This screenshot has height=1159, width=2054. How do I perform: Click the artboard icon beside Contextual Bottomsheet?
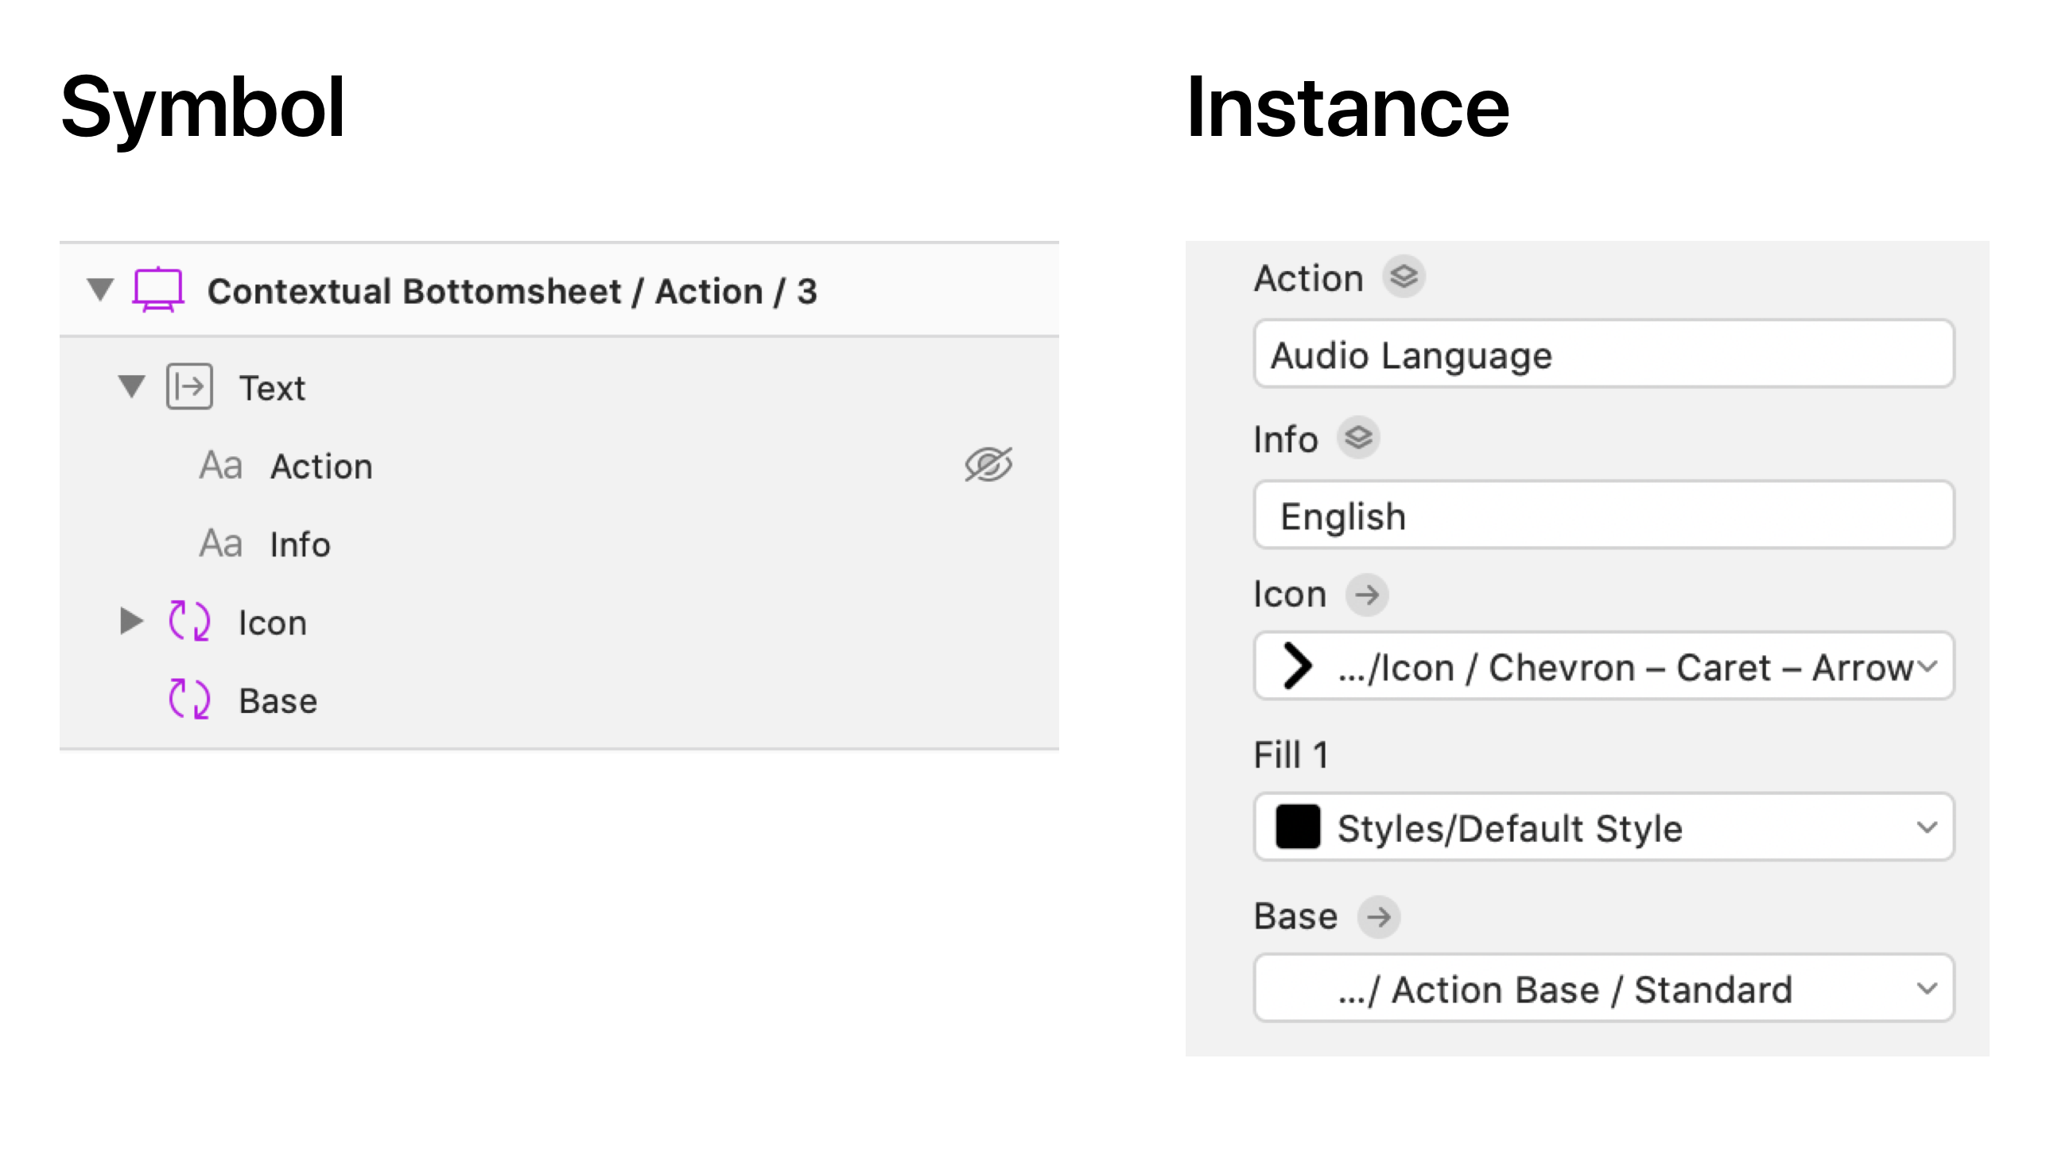[158, 289]
